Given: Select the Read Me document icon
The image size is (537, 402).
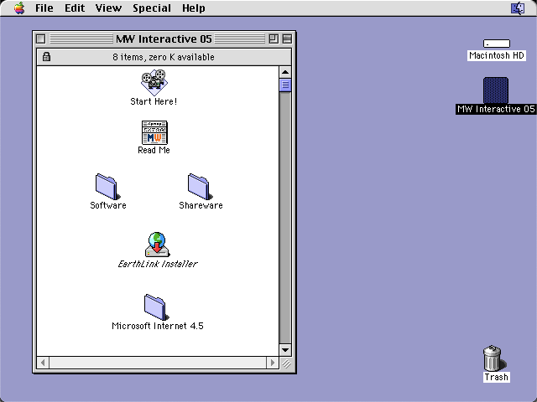Looking at the screenshot, I should tap(154, 132).
